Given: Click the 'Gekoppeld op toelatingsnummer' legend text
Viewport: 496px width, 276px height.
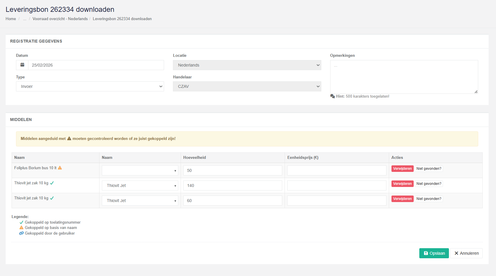Looking at the screenshot, I should [x=53, y=222].
